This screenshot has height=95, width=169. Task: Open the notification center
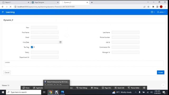click(x=164, y=92)
